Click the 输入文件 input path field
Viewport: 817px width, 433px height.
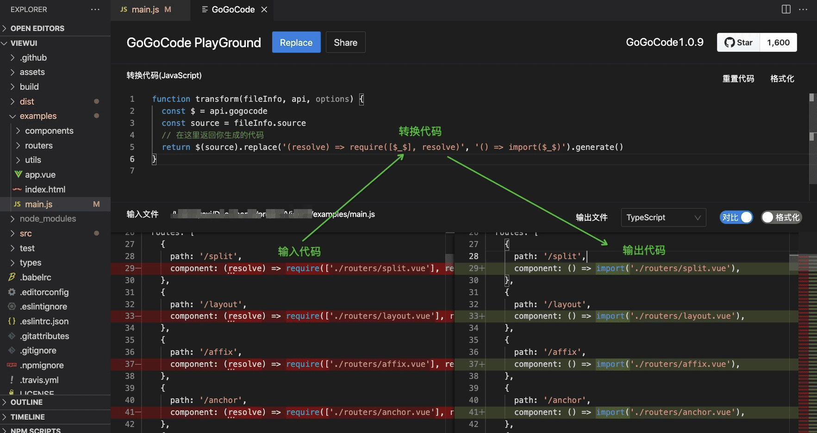pyautogui.click(x=273, y=214)
